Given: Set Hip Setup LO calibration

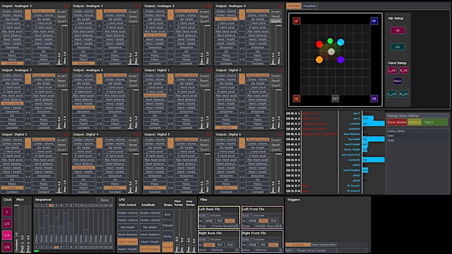Looking at the screenshot, I should (x=397, y=46).
